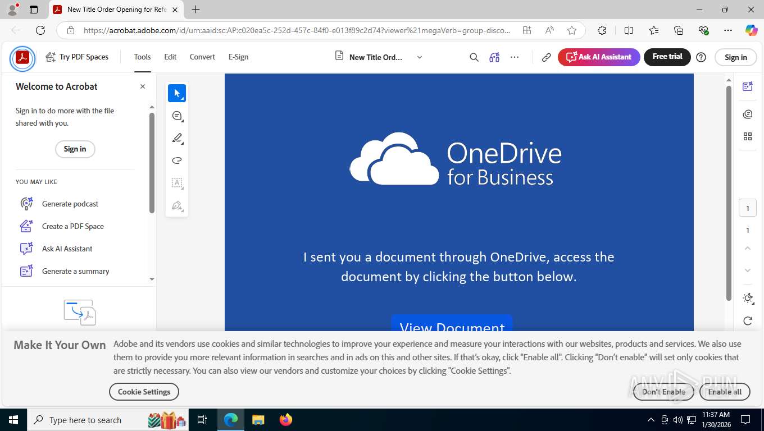Click the document vertical scrollbar

tap(729, 194)
